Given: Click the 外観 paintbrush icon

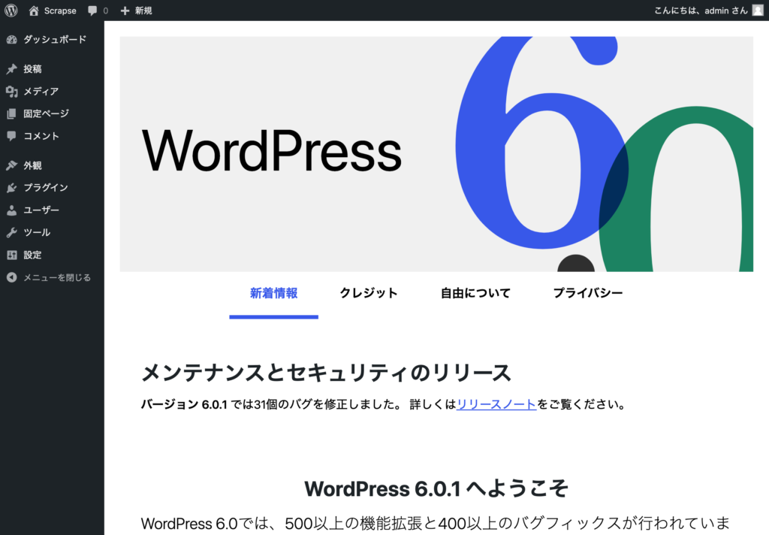Looking at the screenshot, I should pos(12,165).
